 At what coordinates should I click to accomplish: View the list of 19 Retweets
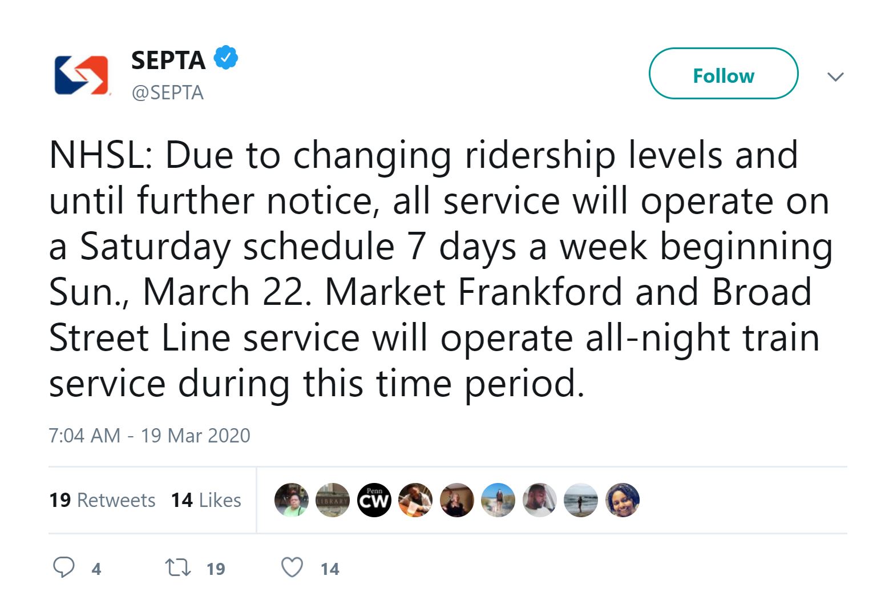pos(102,500)
